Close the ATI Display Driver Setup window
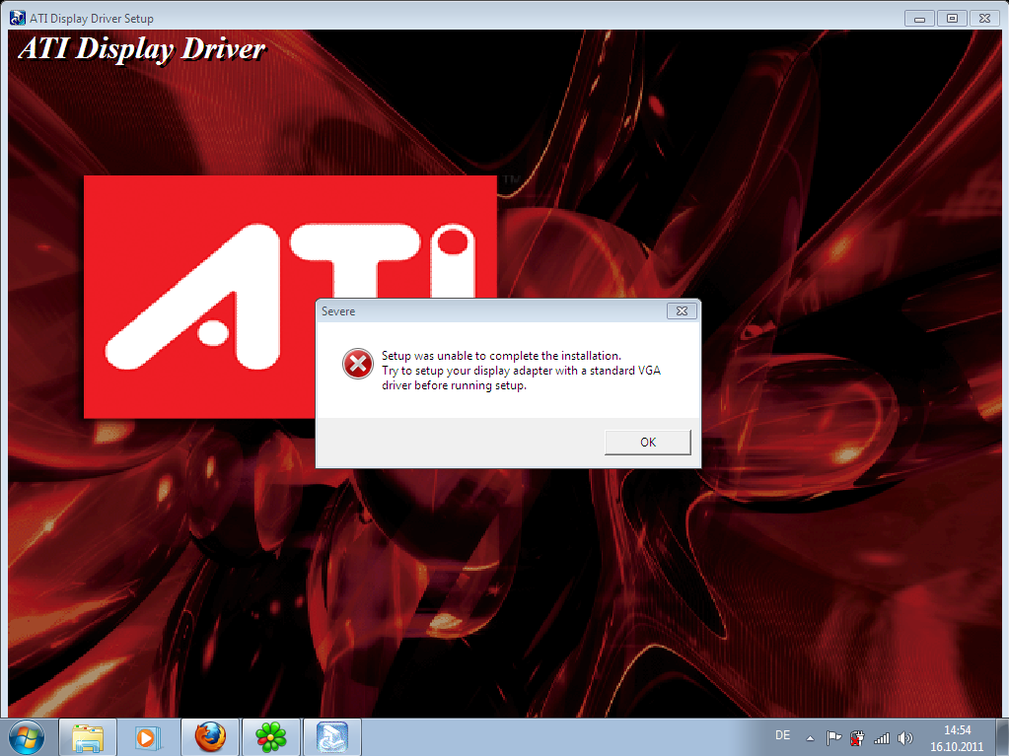1009x756 pixels. pyautogui.click(x=984, y=19)
